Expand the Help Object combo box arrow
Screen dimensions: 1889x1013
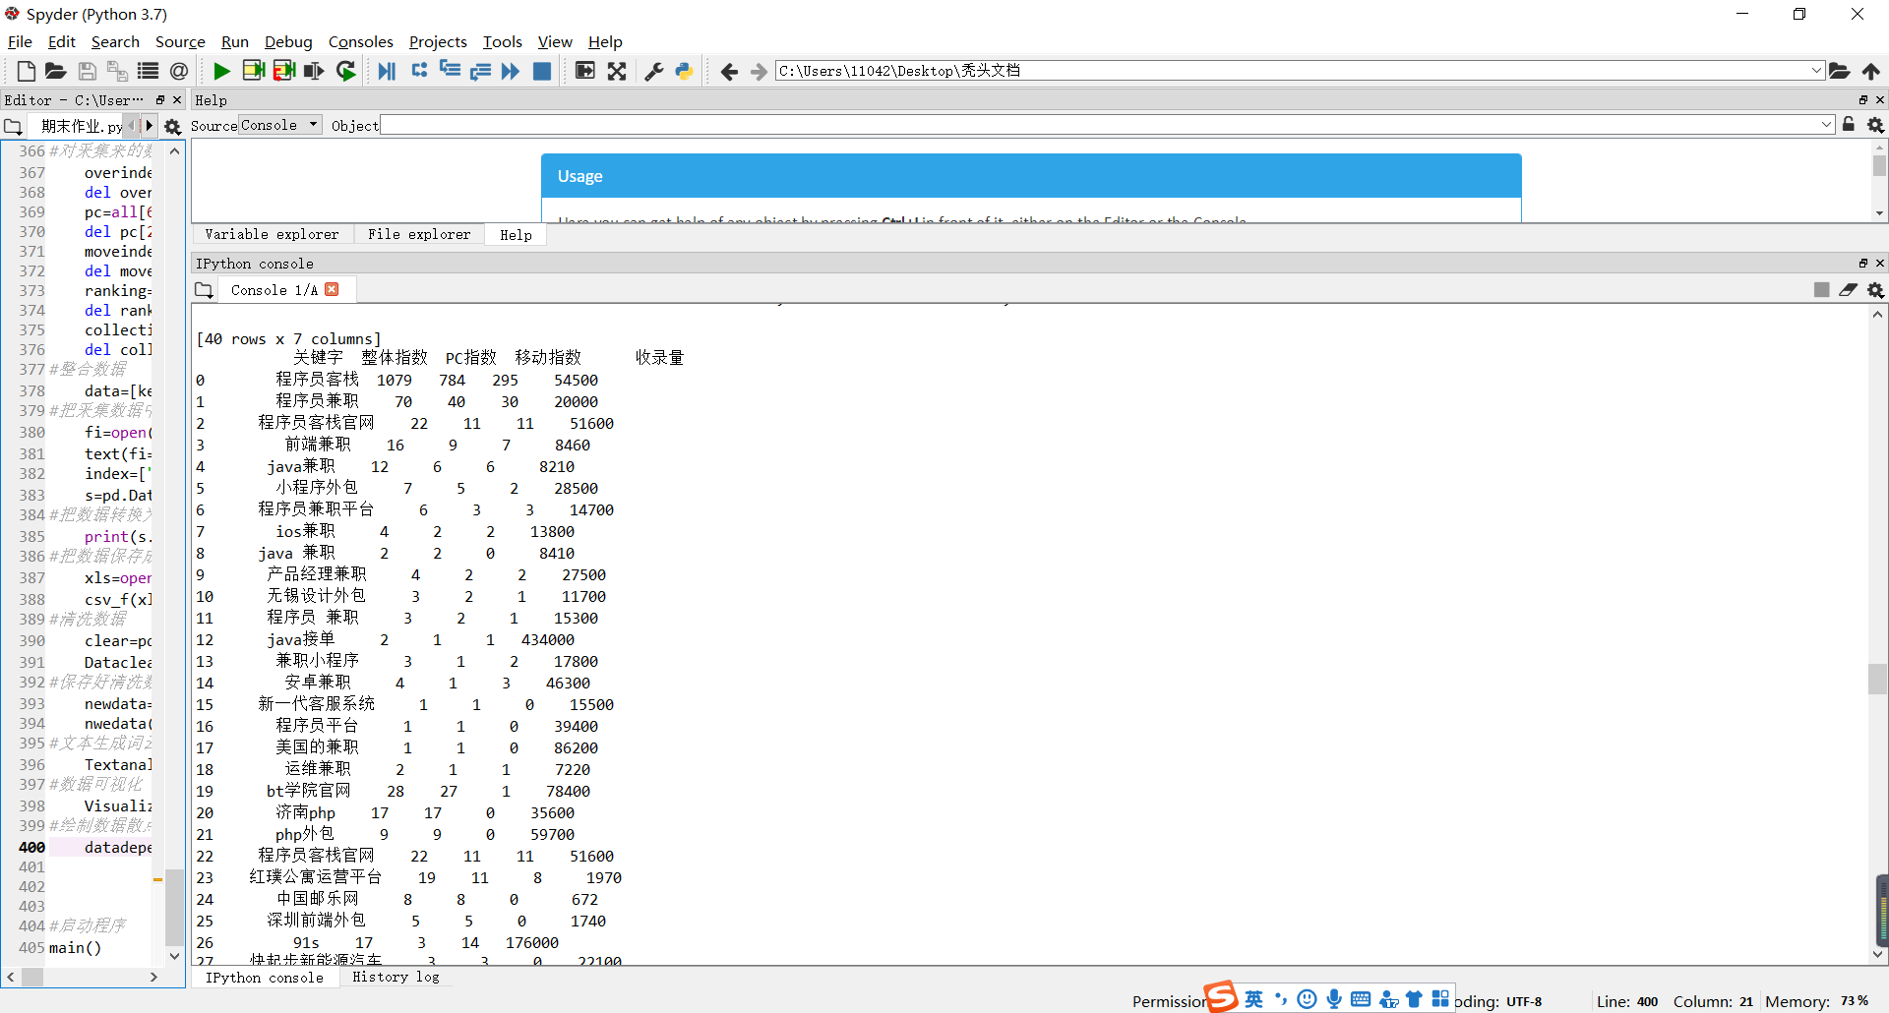[x=1827, y=125]
